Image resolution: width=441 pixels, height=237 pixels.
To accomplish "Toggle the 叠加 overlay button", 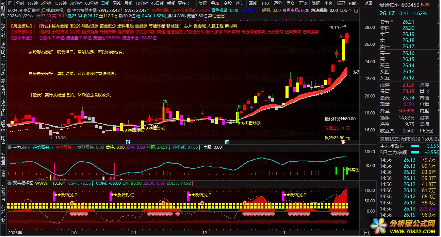I will point(215,3).
